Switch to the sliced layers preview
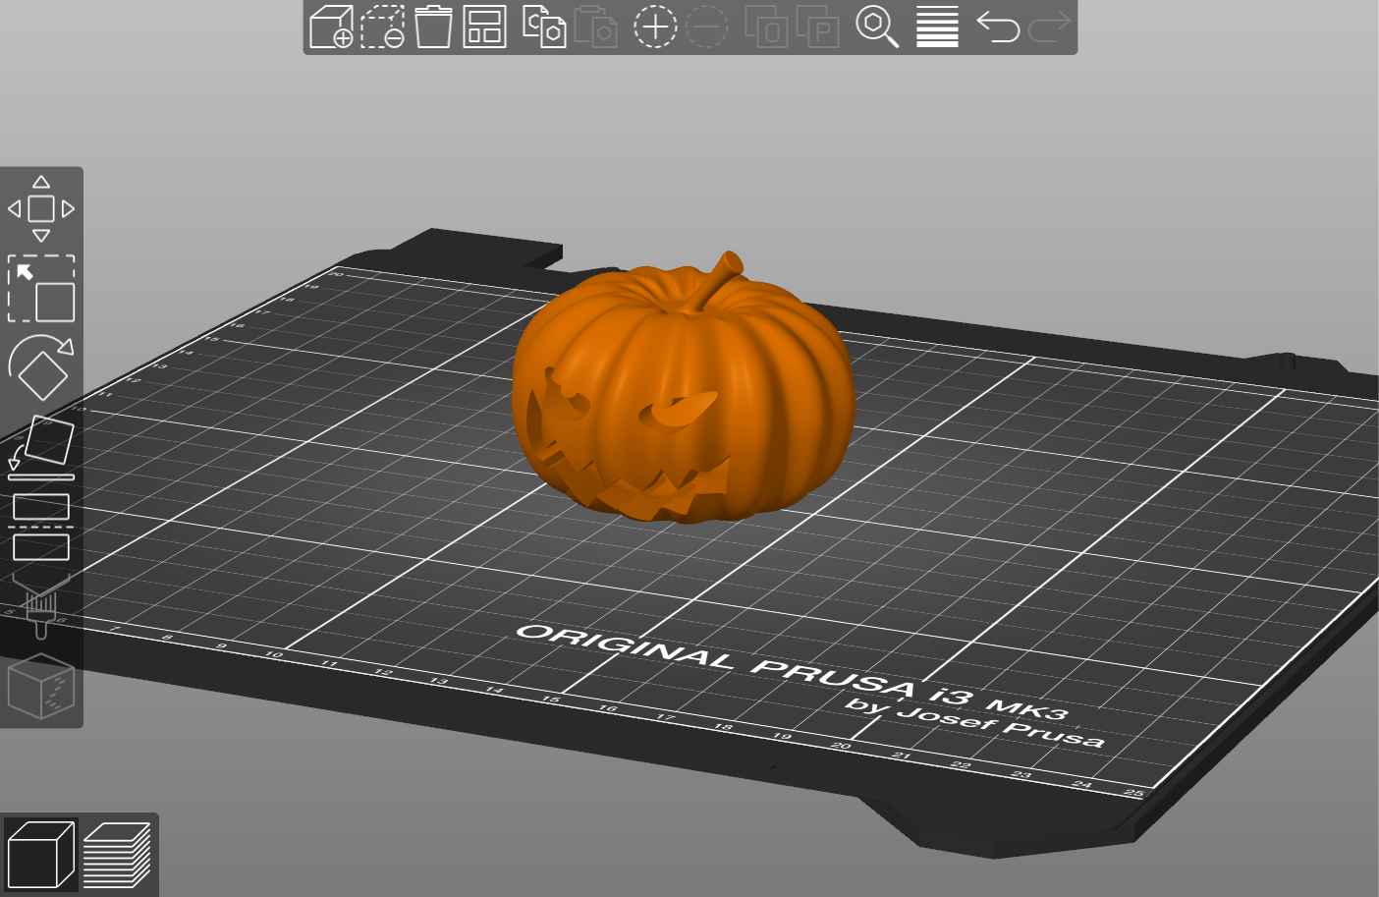Screen dimensions: 1379x897 pos(117,855)
